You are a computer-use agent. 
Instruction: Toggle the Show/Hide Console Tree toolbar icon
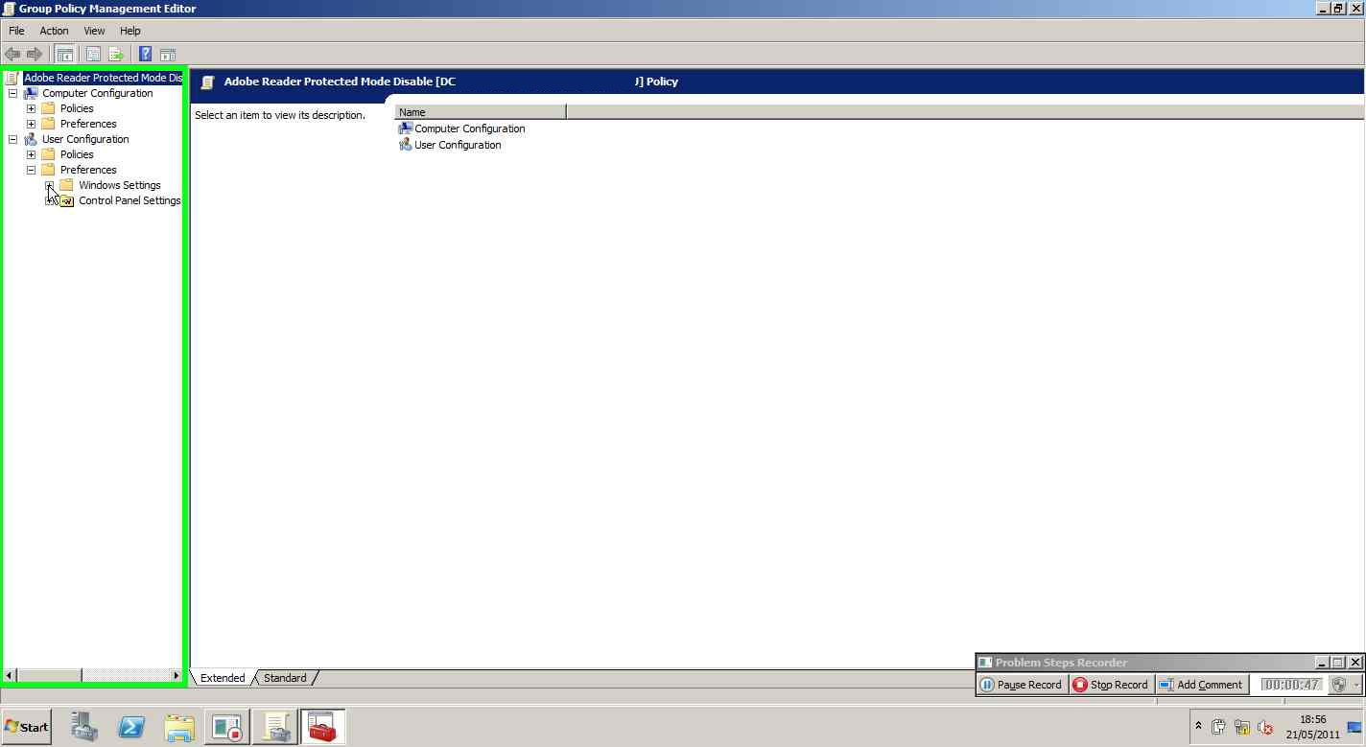pos(64,55)
